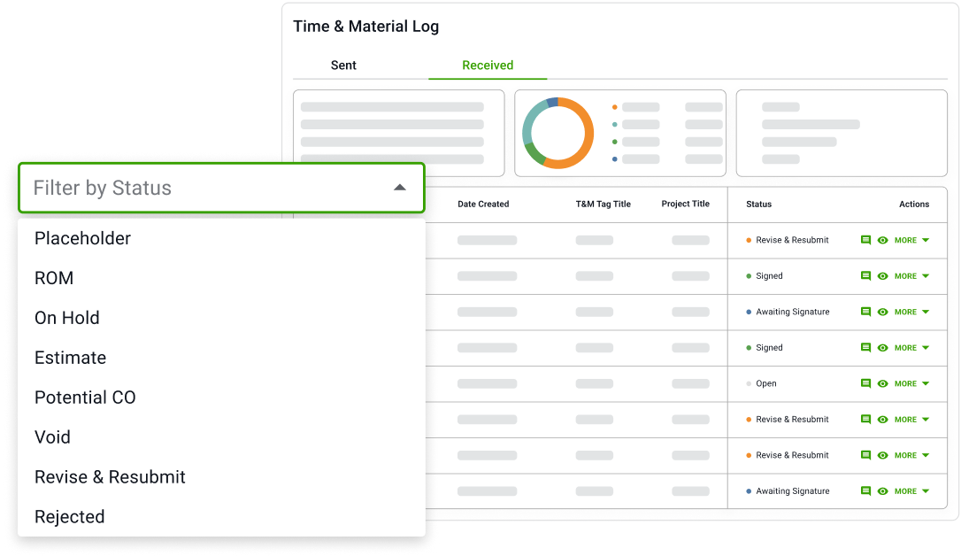Choose the Rejected status filter option
This screenshot has height=556, width=961.
tap(69, 517)
